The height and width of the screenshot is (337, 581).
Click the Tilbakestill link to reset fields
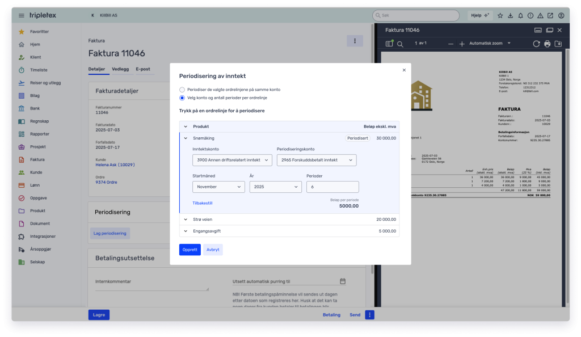[x=203, y=202]
